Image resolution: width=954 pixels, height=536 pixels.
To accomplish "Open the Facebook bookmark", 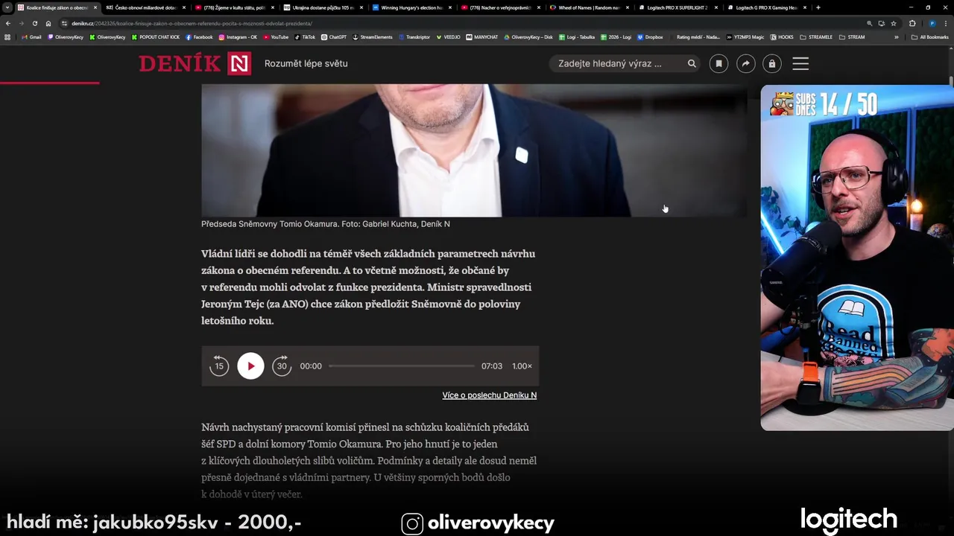I will (x=199, y=36).
